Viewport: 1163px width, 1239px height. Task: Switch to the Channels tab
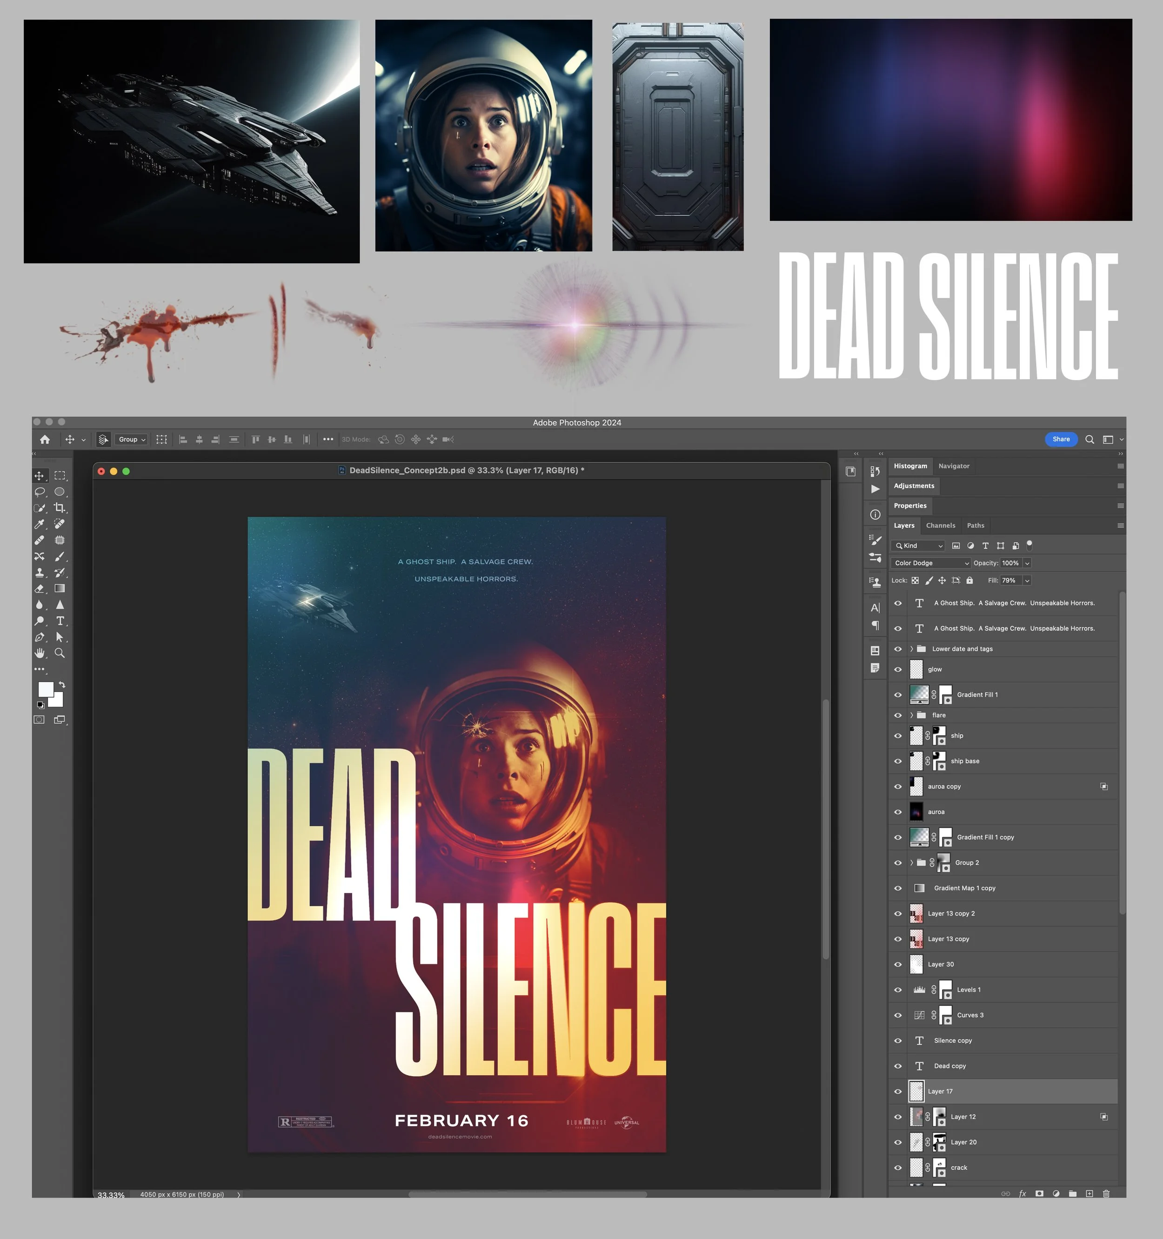pyautogui.click(x=940, y=525)
